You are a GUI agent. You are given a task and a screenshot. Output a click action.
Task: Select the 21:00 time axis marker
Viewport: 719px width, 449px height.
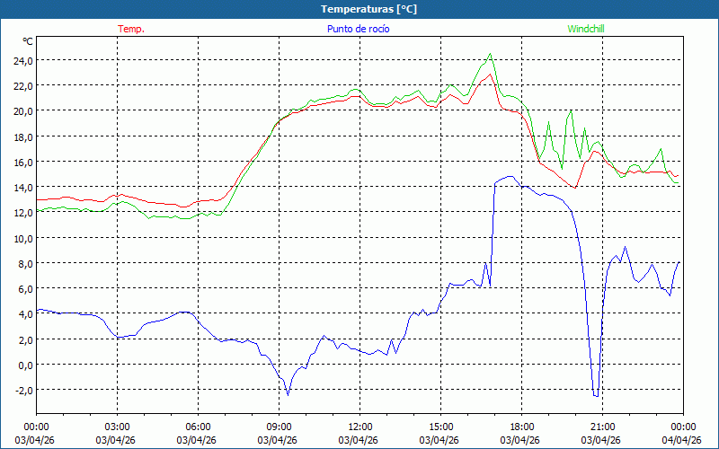click(602, 427)
